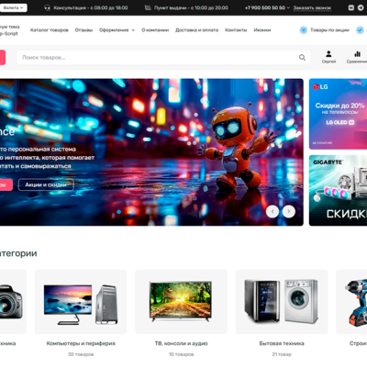Image resolution: width=367 pixels, height=367 pixels.
Task: Open the Валюта currency dropdown
Action: pos(13,7)
